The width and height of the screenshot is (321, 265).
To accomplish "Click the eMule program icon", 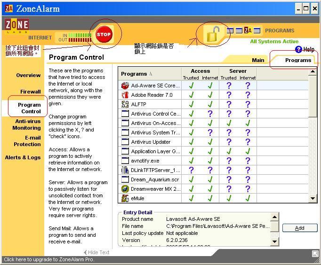I will click(x=125, y=198).
